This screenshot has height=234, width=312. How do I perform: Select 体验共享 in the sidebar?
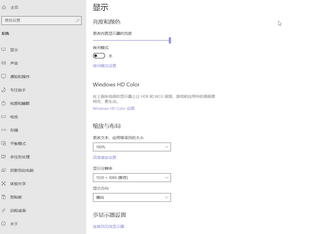[18, 184]
